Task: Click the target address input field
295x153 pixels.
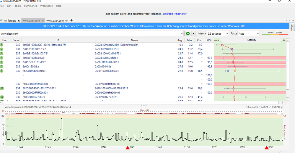Action: tap(90, 33)
